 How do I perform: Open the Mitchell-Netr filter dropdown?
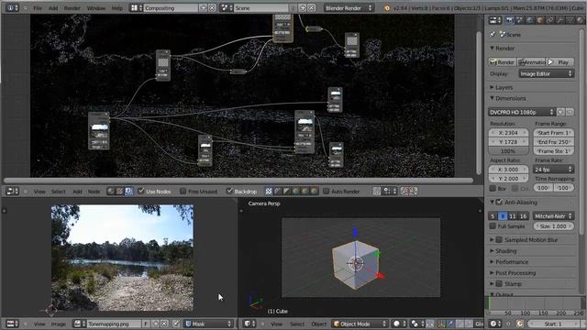coord(553,216)
